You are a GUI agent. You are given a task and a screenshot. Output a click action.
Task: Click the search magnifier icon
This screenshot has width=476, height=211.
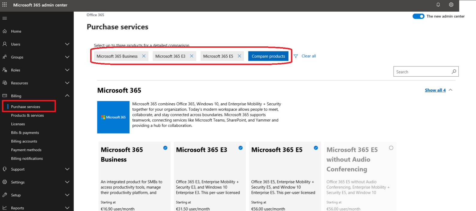[454, 72]
